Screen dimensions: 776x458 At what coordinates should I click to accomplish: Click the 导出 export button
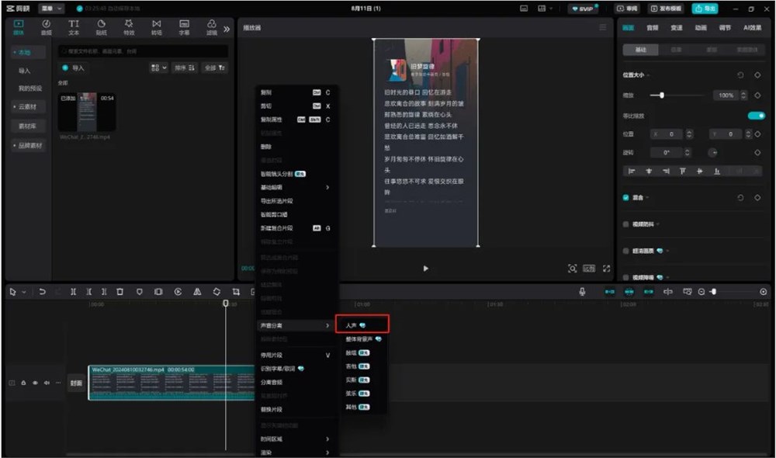(705, 9)
